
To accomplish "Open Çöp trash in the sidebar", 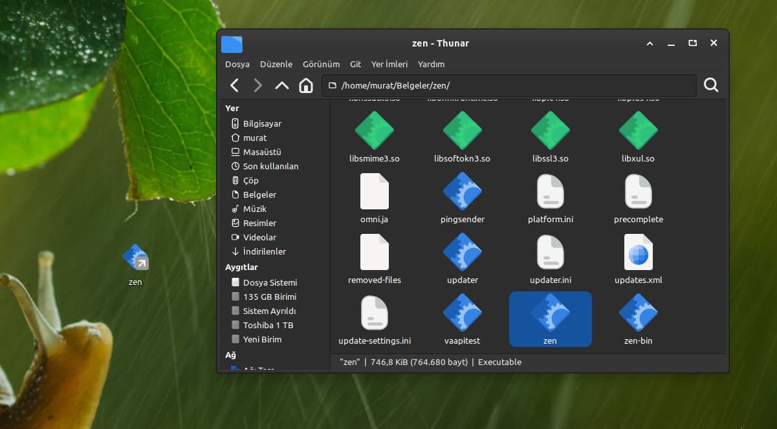I will (x=250, y=180).
